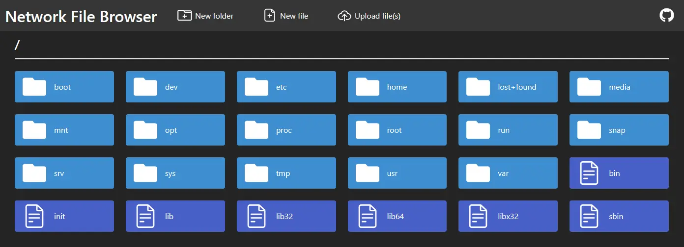Open the tmp directory
Viewport: 684px width, 247px height.
[286, 173]
